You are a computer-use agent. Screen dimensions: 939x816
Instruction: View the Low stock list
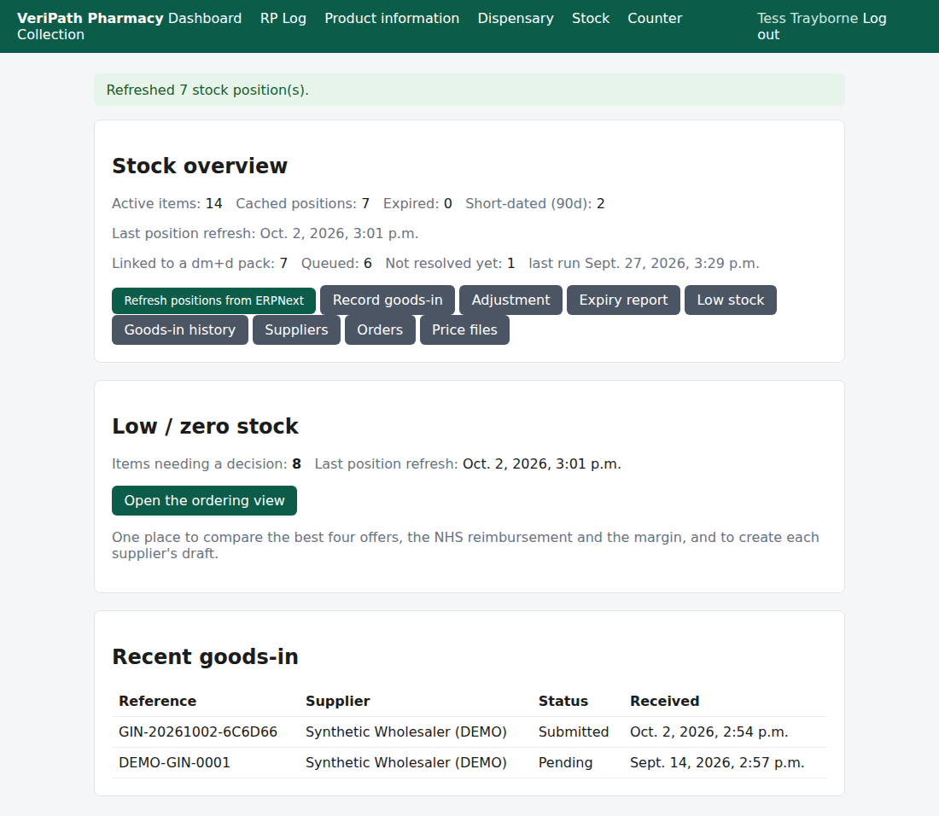(x=731, y=300)
